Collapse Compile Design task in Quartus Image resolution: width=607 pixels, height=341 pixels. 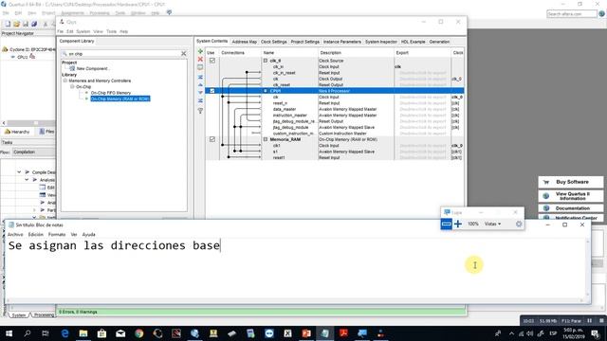pyautogui.click(x=19, y=171)
